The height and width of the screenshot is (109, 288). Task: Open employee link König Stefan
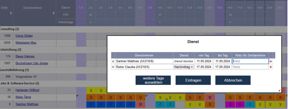(x=24, y=36)
